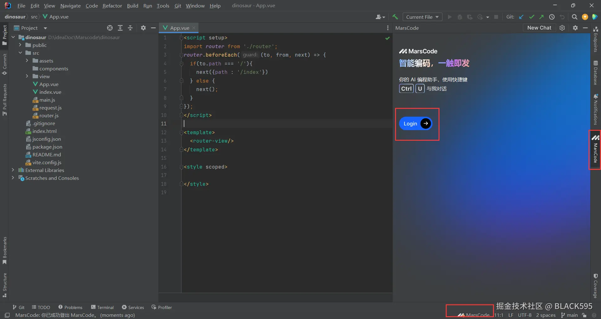Open the Terminal tool tab
This screenshot has width=601, height=319.
102,307
